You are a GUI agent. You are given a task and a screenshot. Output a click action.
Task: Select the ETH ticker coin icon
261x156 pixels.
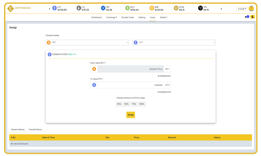tap(54, 8)
